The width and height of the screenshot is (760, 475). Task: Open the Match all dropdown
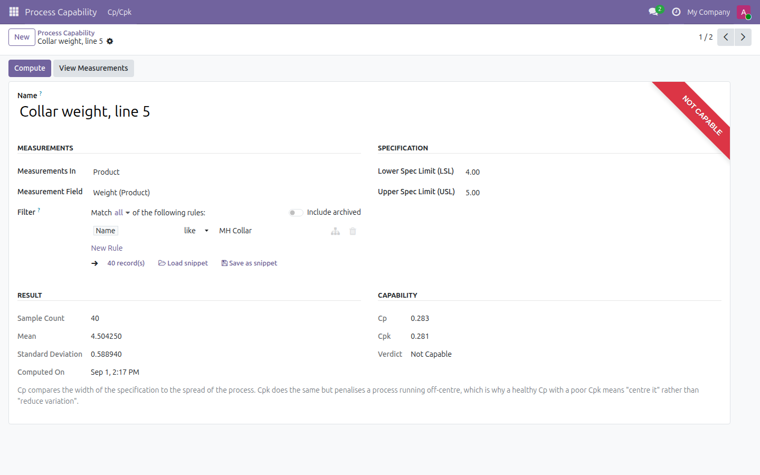pyautogui.click(x=122, y=213)
